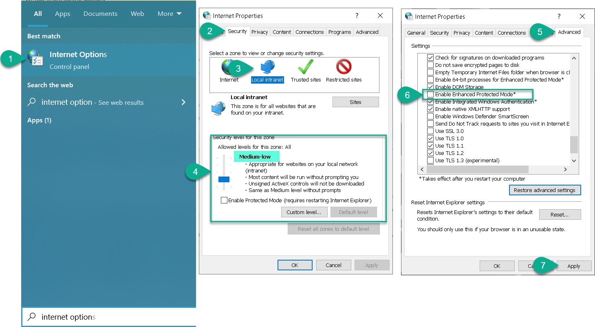Click Restore advanced settings button
This screenshot has height=327, width=595.
[x=544, y=190]
